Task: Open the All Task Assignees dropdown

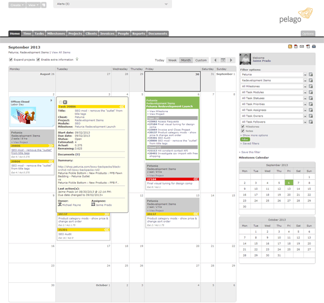Action: click(x=274, y=110)
